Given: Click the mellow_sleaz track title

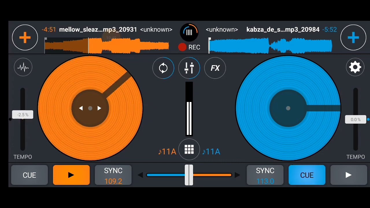Looking at the screenshot, I should coord(98,30).
